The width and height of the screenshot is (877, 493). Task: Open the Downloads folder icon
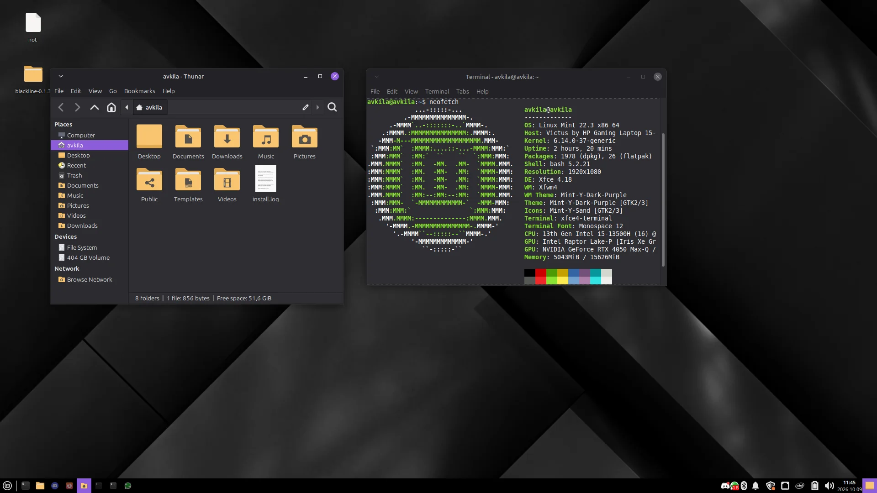click(227, 142)
